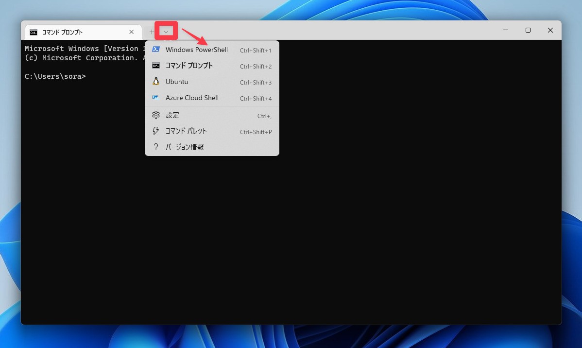Click the Ctrl+Shift+1 shortcut label
The image size is (582, 348).
pyautogui.click(x=256, y=51)
